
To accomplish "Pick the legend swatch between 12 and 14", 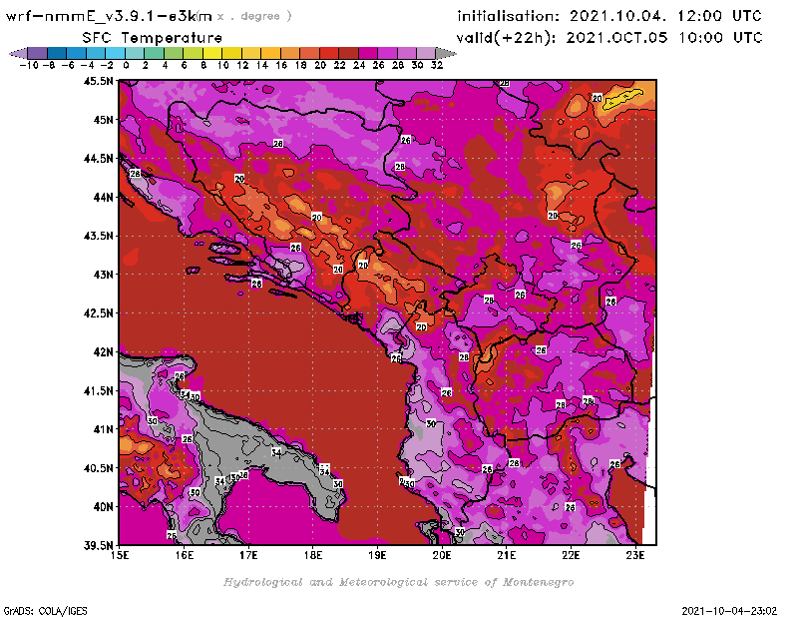I will coord(251,53).
